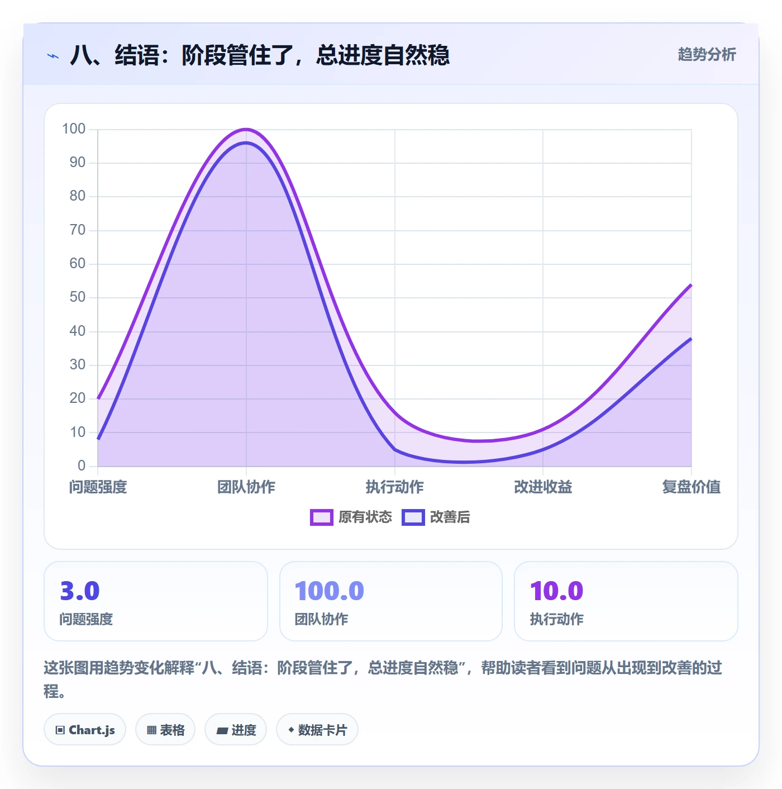
Task: Click the 10.0 执行动作 data card
Action: coord(626,601)
